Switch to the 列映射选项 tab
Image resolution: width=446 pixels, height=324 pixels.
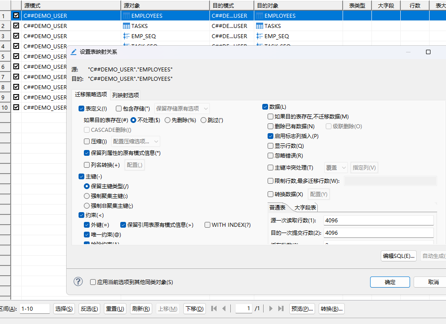point(126,95)
